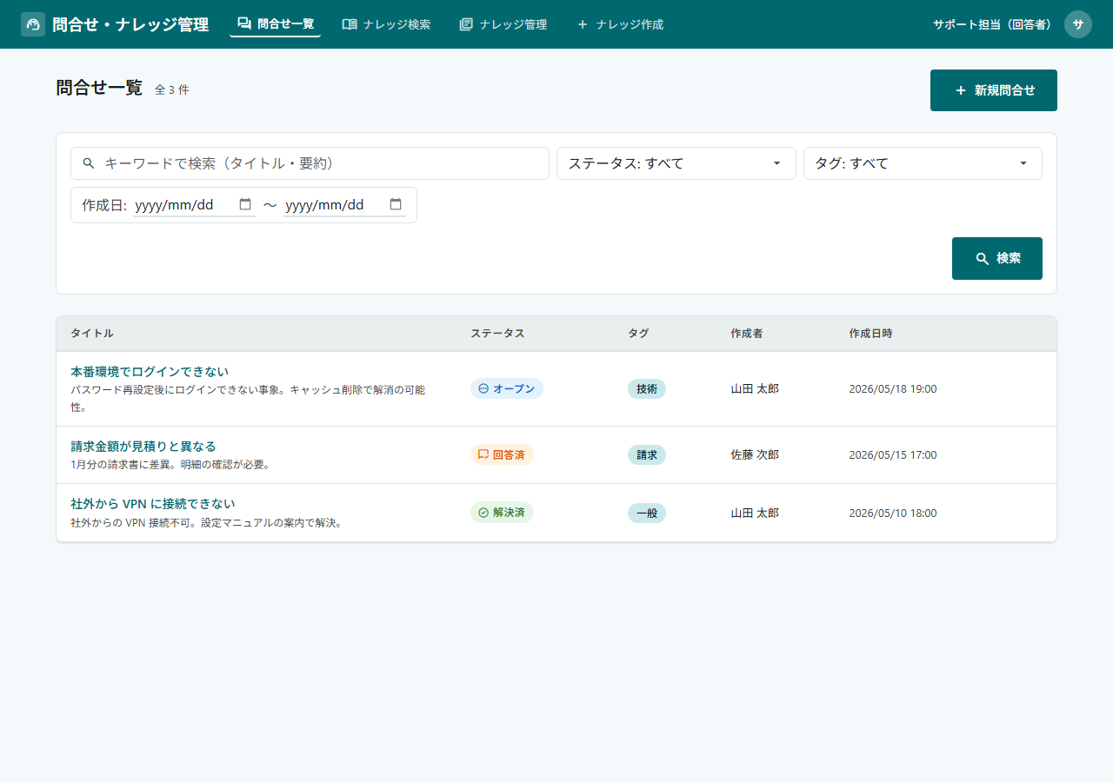
Task: Click the 全 3 件 count text
Action: tap(171, 89)
